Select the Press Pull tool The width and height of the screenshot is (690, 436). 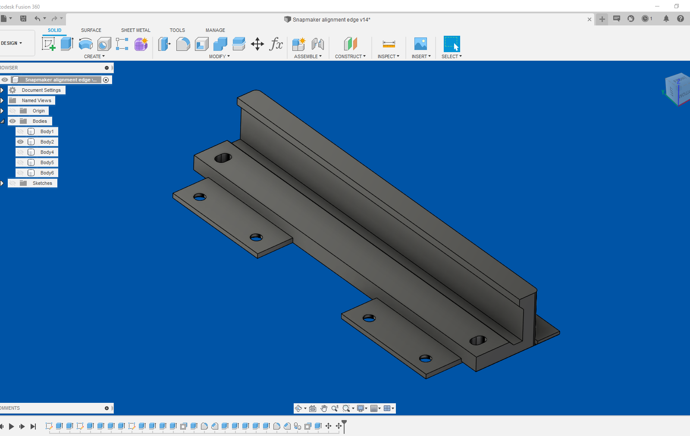pyautogui.click(x=164, y=44)
